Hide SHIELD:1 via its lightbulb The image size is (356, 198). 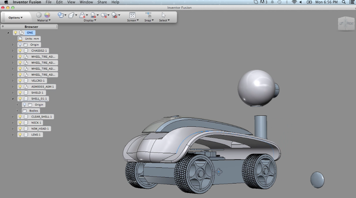(20, 93)
